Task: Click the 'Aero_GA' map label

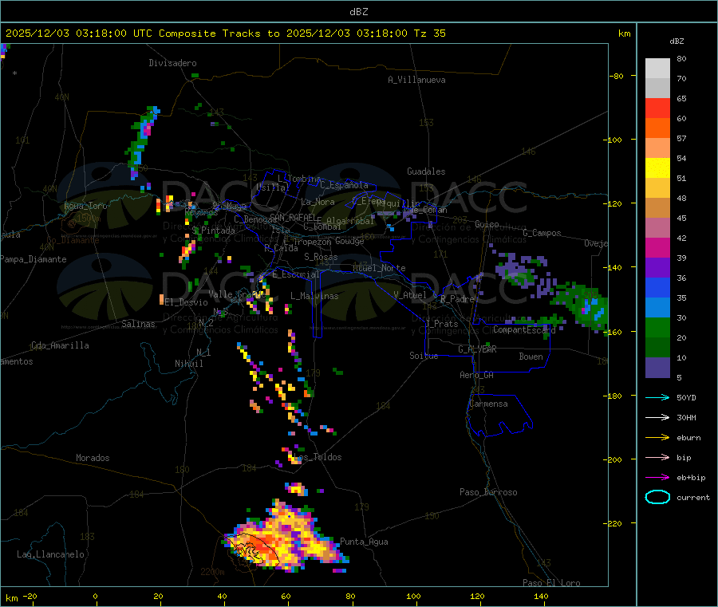Action: tap(476, 375)
